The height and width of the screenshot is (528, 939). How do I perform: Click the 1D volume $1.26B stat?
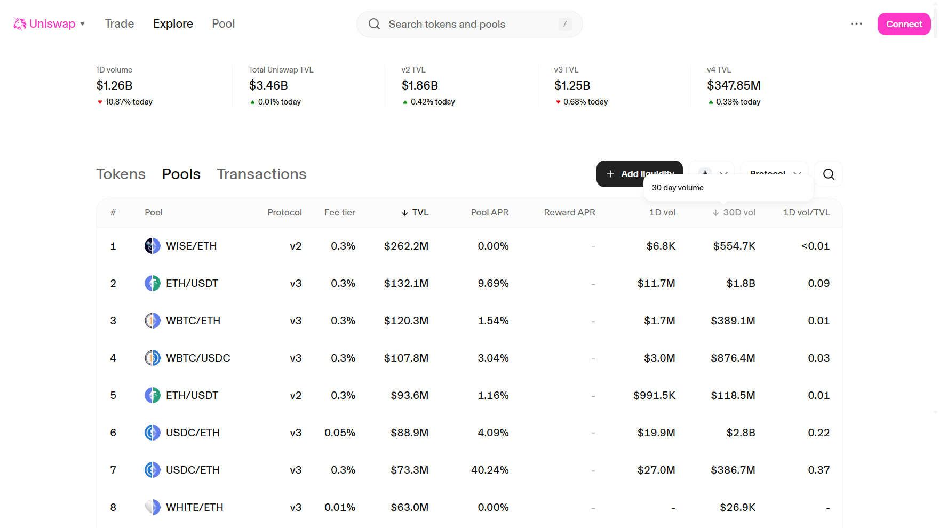tap(114, 85)
